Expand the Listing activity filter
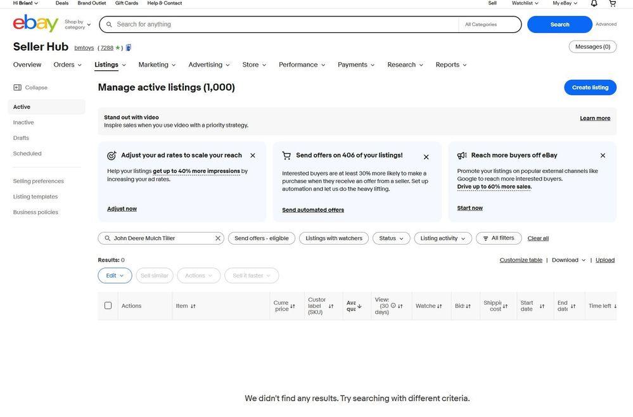The height and width of the screenshot is (417, 633). pos(443,238)
